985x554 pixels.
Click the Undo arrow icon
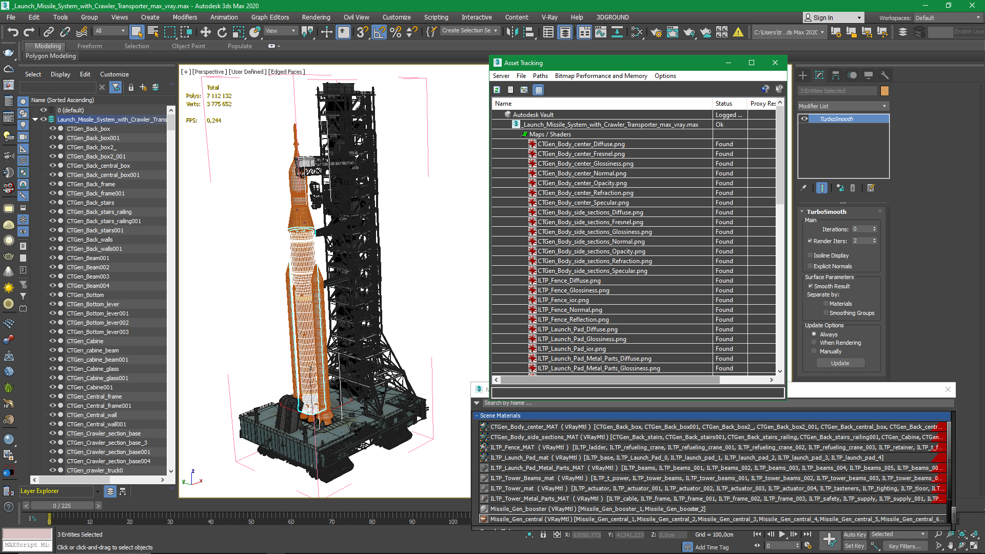tap(12, 32)
